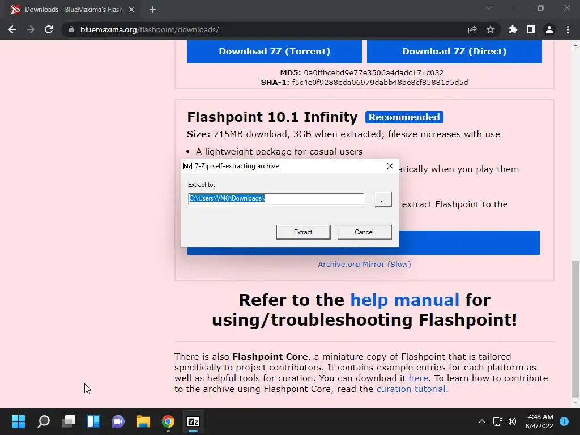Click the MD5 hash value text
This screenshot has height=435, width=580.
click(x=374, y=73)
